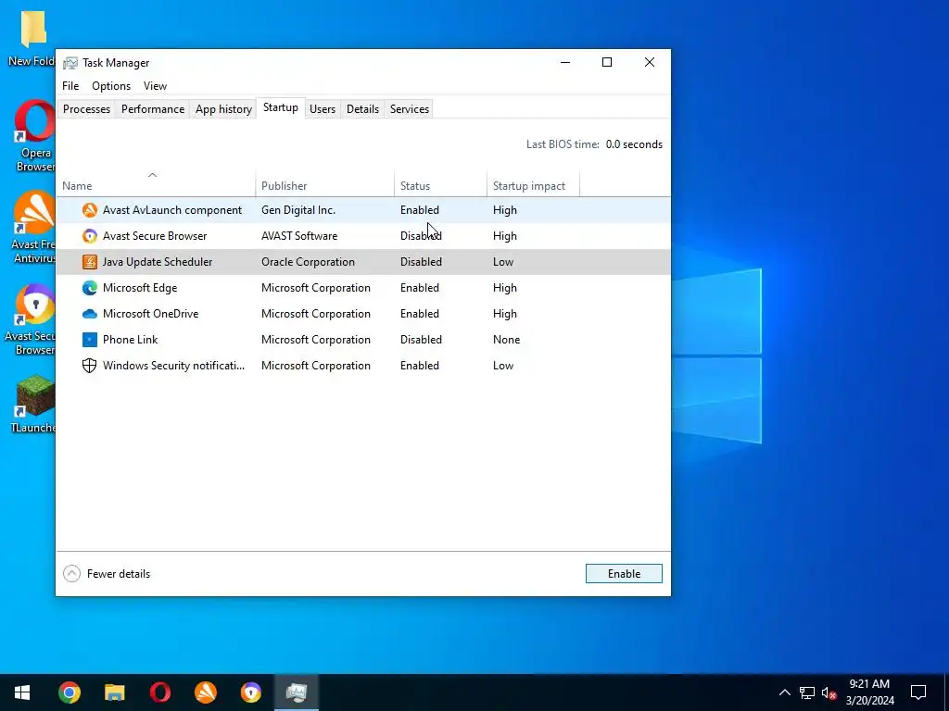Collapse Task Manager with Fewer details
The height and width of the screenshot is (711, 949).
click(x=108, y=574)
